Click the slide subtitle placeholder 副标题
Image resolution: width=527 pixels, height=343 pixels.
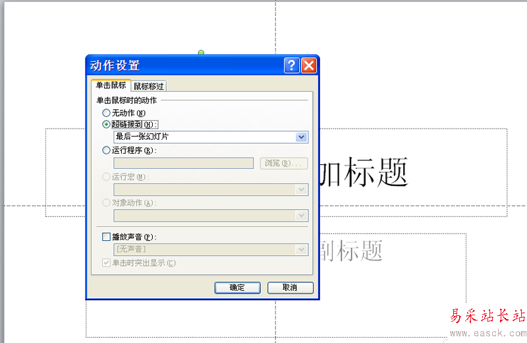pos(351,251)
